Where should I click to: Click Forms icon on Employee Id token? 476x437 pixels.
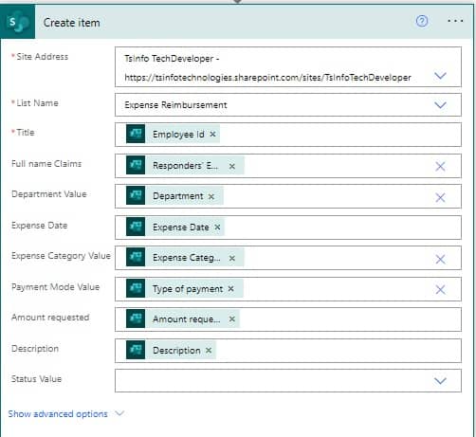pos(136,134)
